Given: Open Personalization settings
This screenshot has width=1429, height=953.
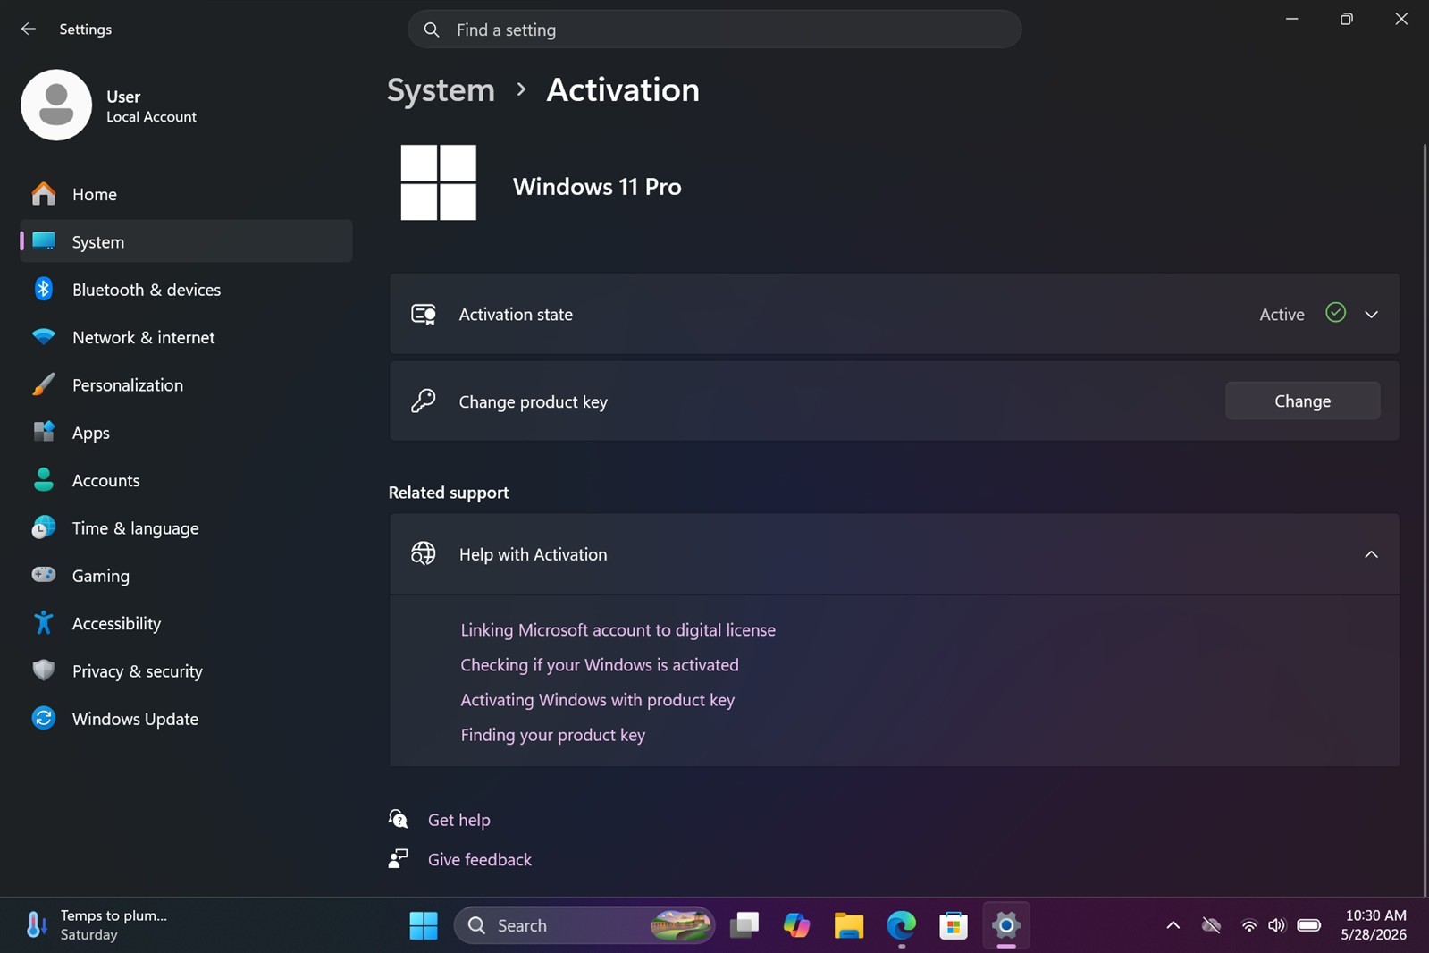Looking at the screenshot, I should [x=186, y=384].
